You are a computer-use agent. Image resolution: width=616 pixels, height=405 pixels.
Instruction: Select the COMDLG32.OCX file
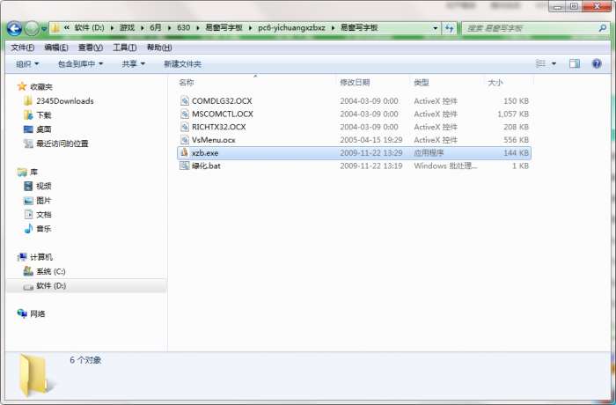pyautogui.click(x=354, y=101)
